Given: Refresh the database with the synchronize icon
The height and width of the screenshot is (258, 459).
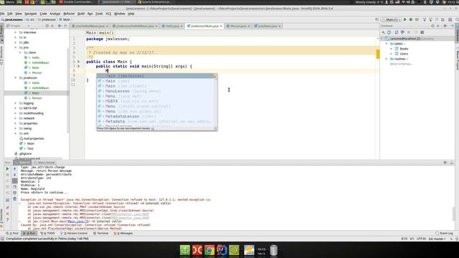Looking at the screenshot, I should (x=397, y=32).
